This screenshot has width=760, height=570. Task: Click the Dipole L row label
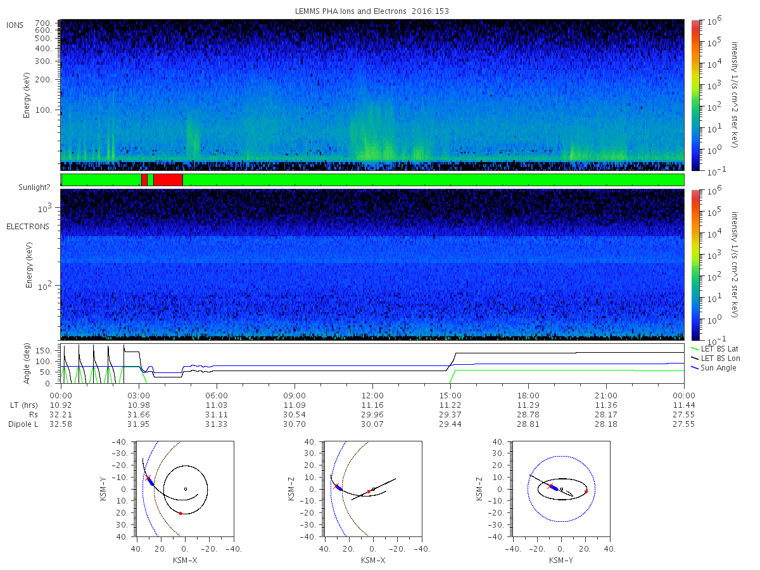click(x=23, y=424)
